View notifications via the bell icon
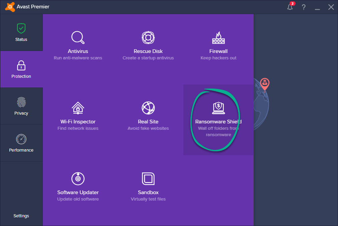This screenshot has width=338, height=226. point(290,7)
